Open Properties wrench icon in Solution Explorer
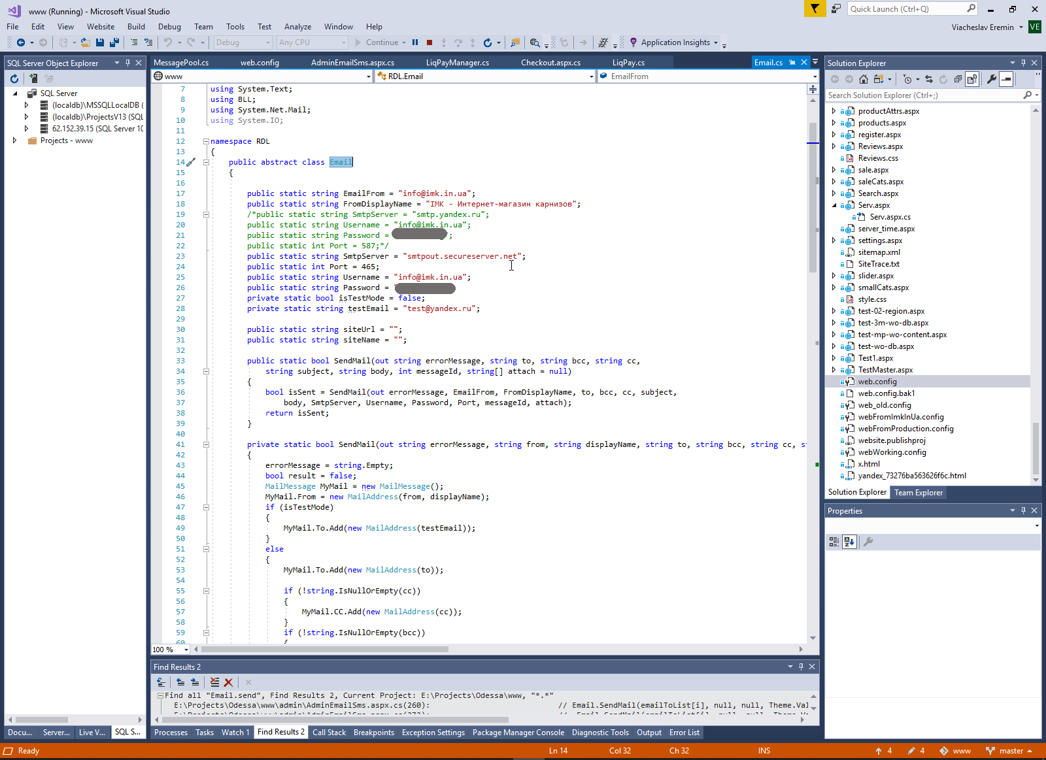This screenshot has width=1046, height=760. [992, 79]
